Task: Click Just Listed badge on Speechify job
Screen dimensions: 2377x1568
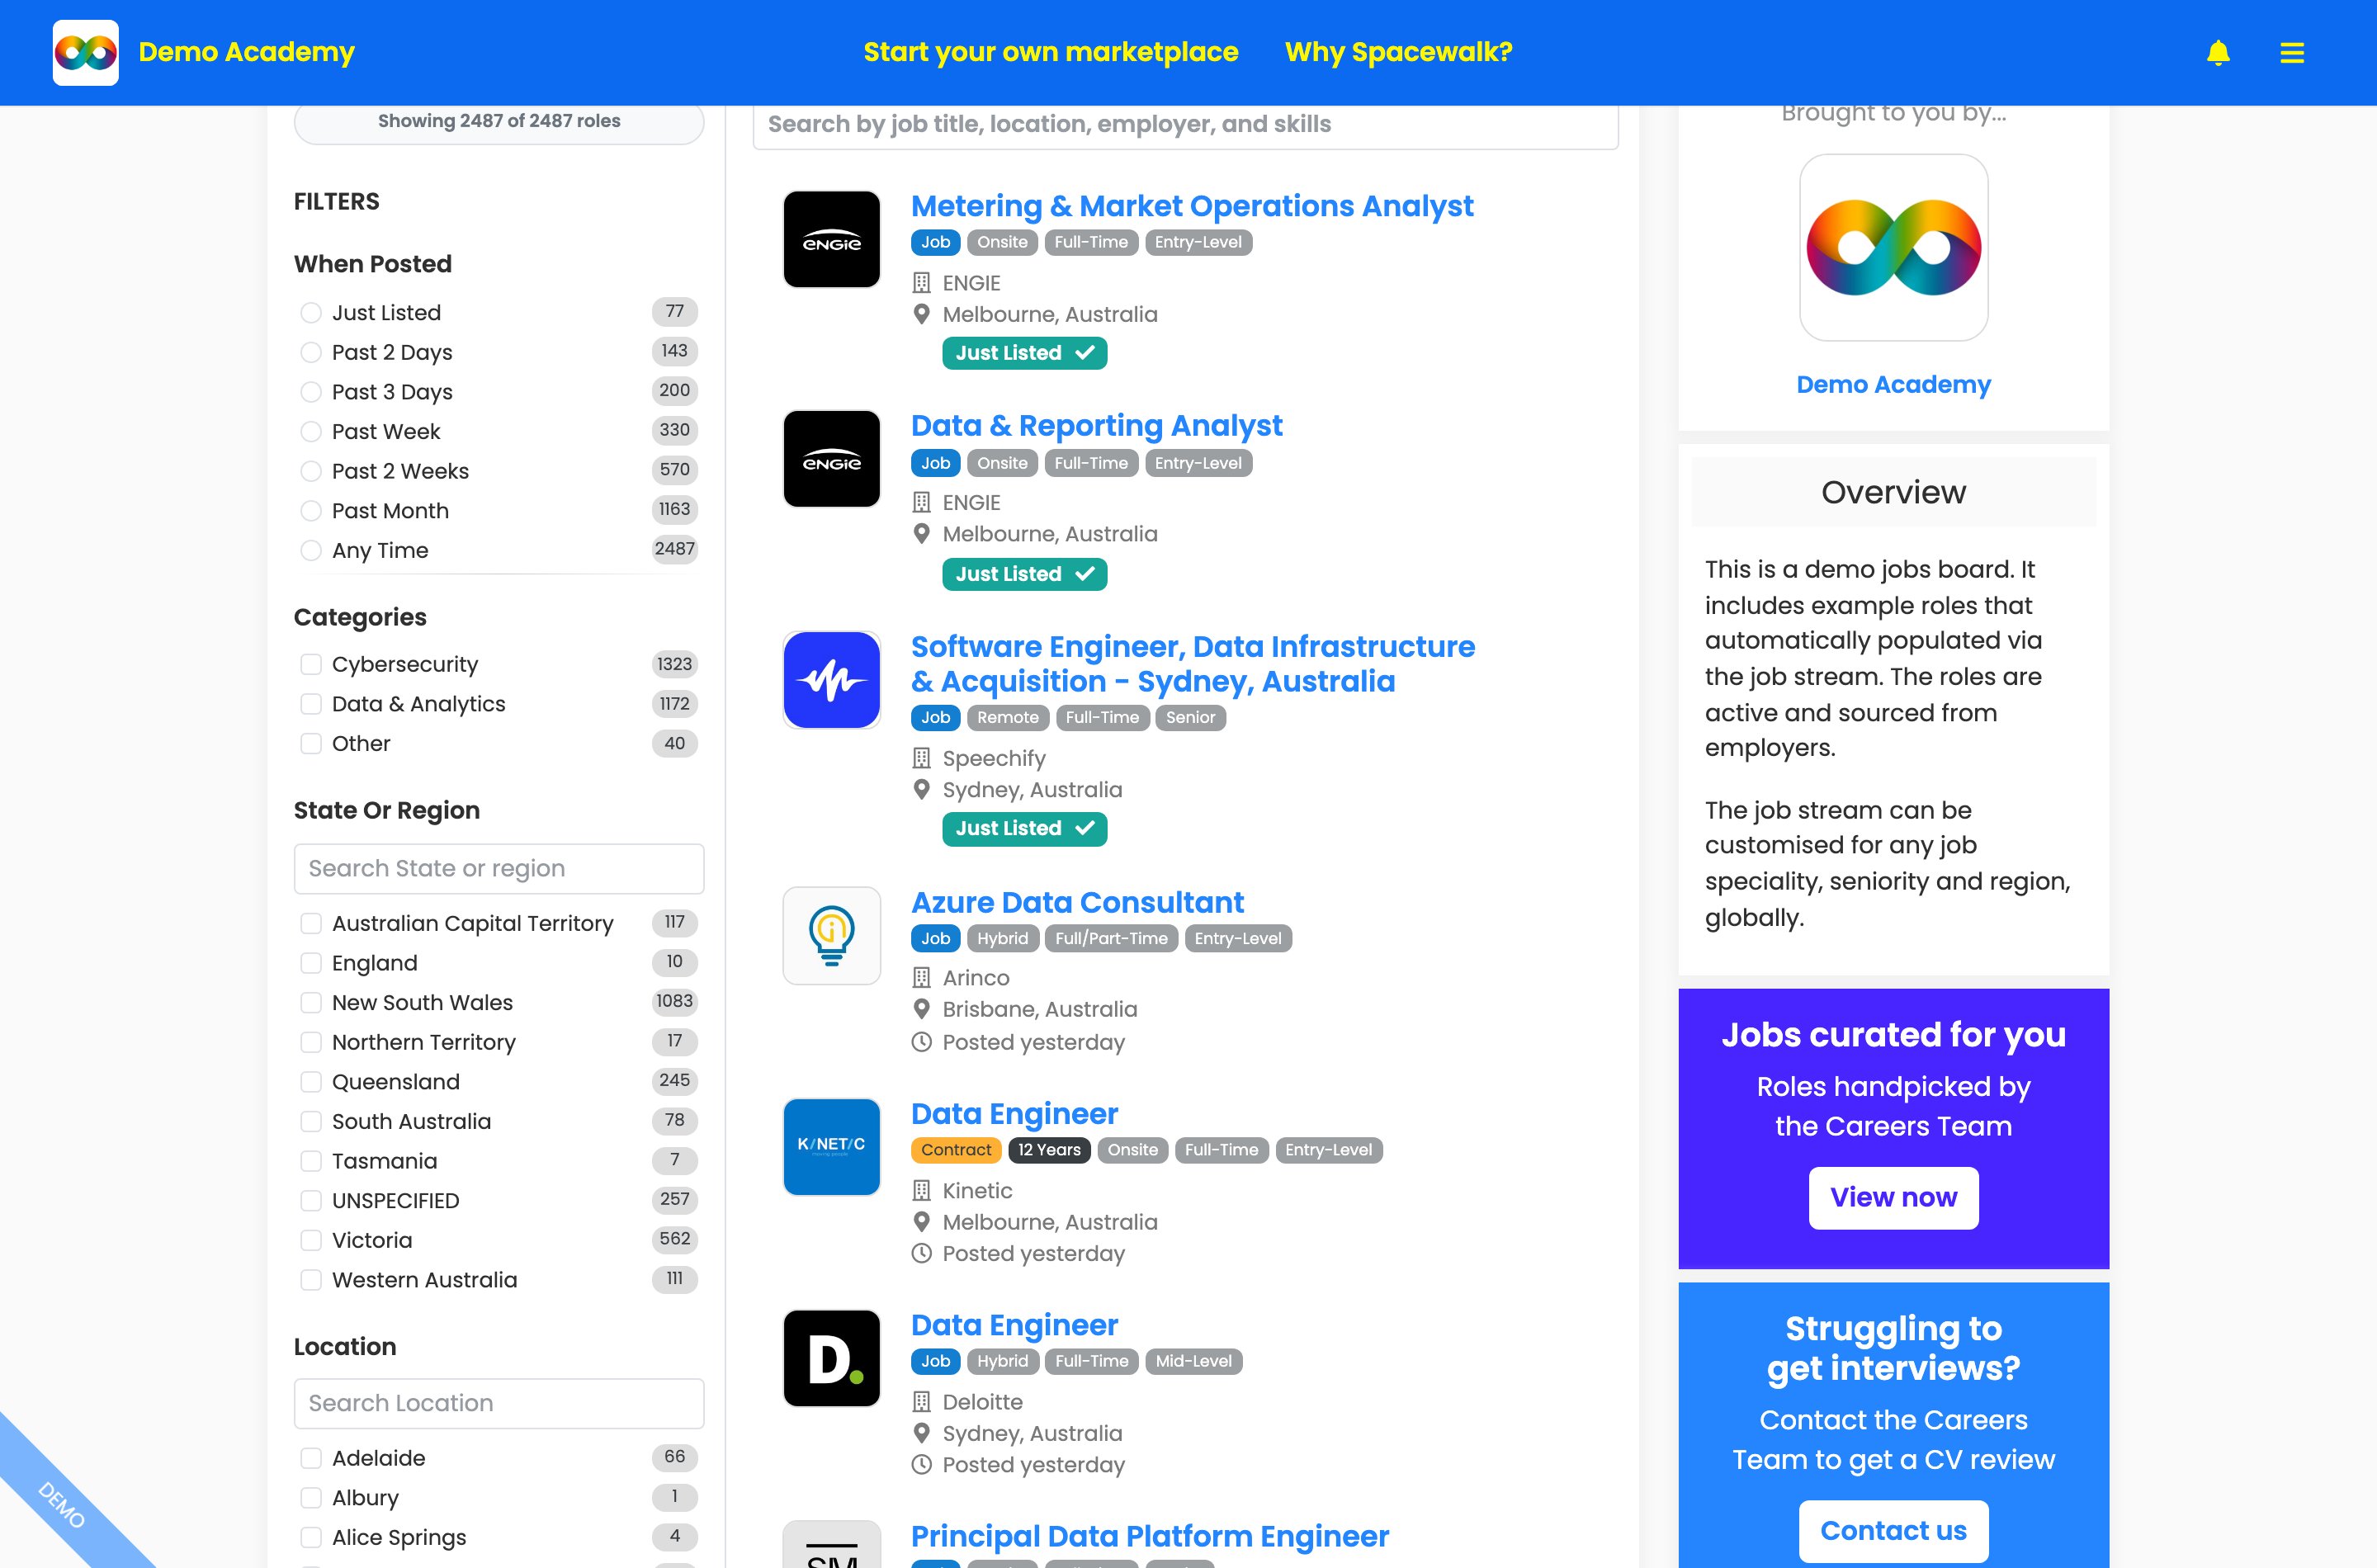Action: (x=1024, y=829)
